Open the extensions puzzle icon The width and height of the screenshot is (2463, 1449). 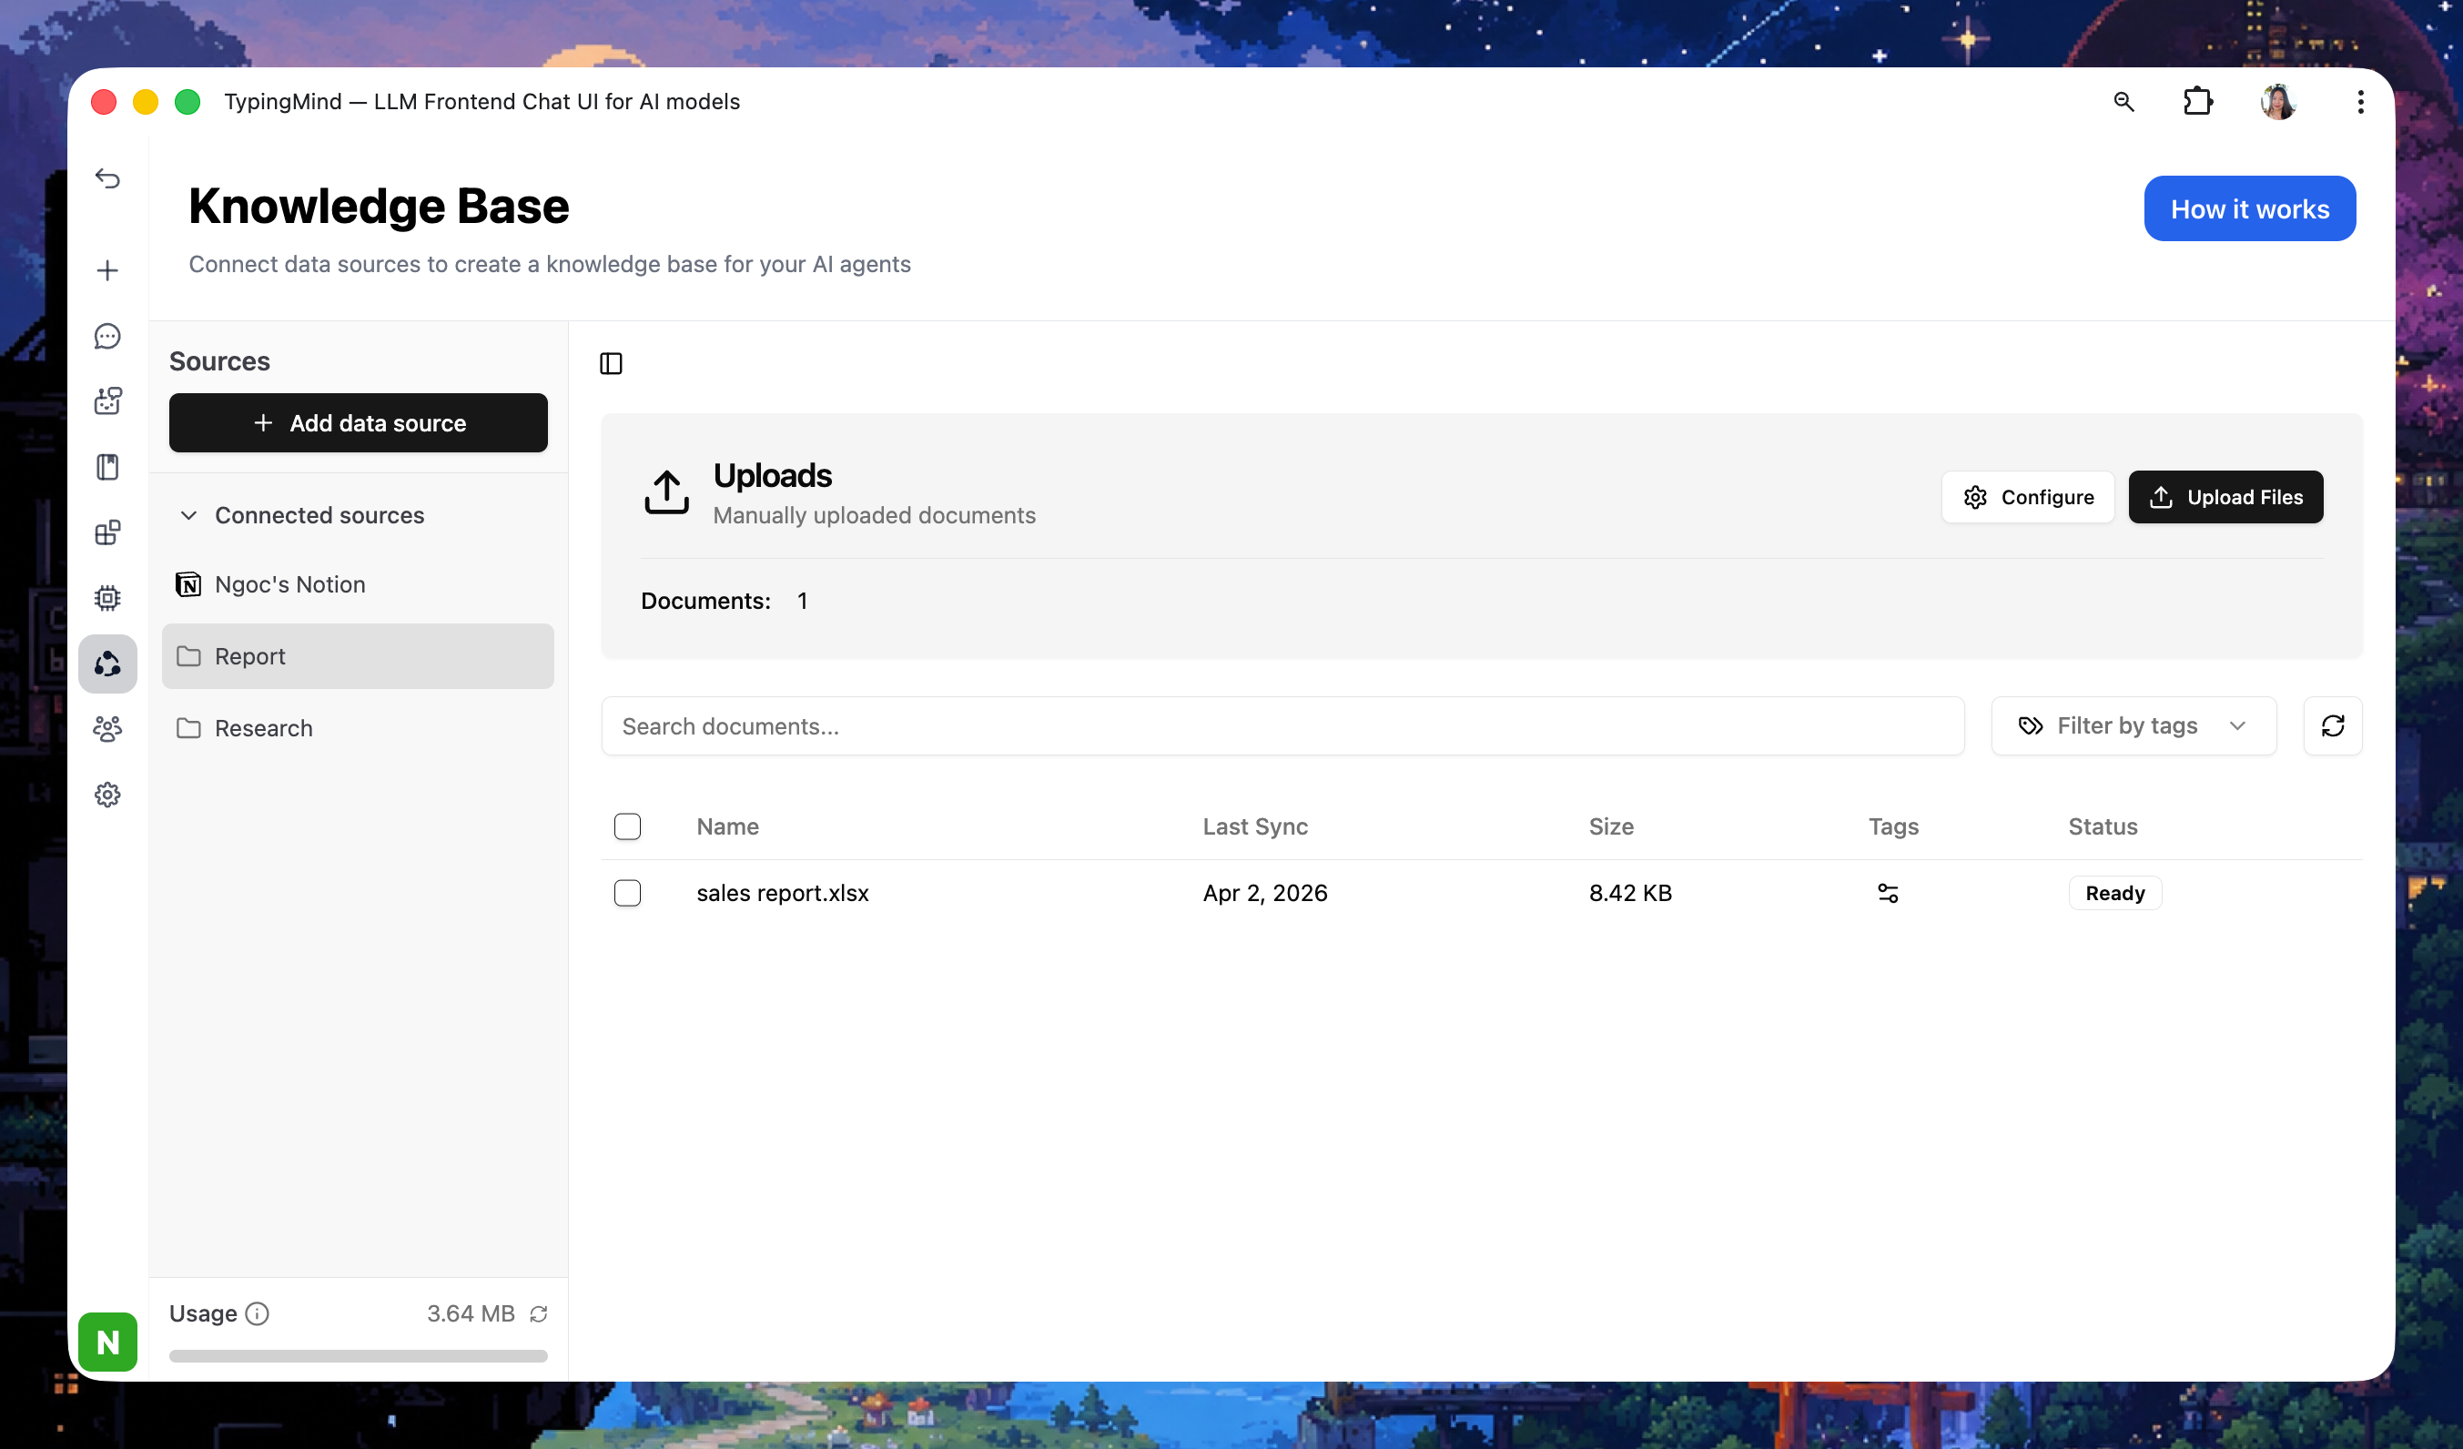[x=2198, y=102]
